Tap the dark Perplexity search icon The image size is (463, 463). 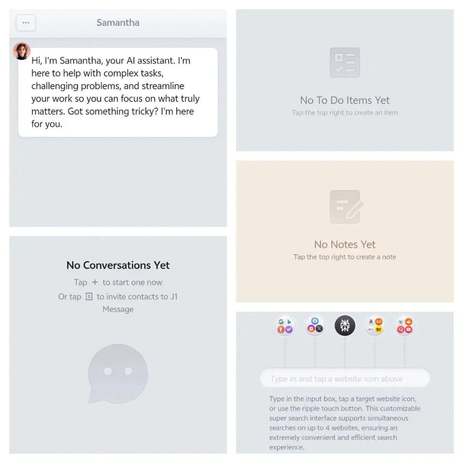pos(345,326)
